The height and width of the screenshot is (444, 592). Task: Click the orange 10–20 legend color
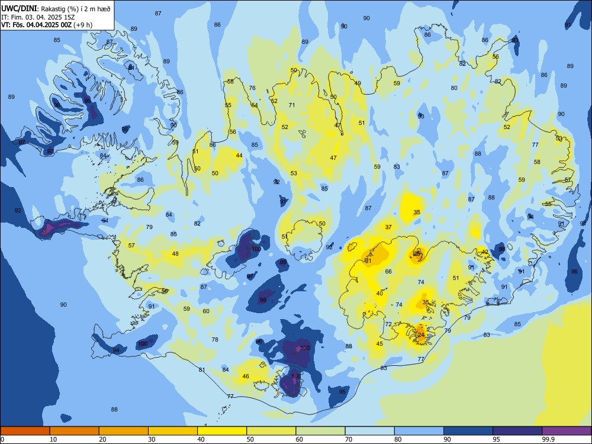(x=75, y=431)
